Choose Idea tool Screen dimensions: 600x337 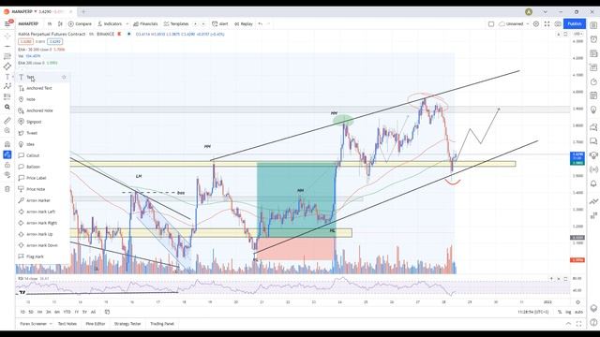pyautogui.click(x=42, y=144)
